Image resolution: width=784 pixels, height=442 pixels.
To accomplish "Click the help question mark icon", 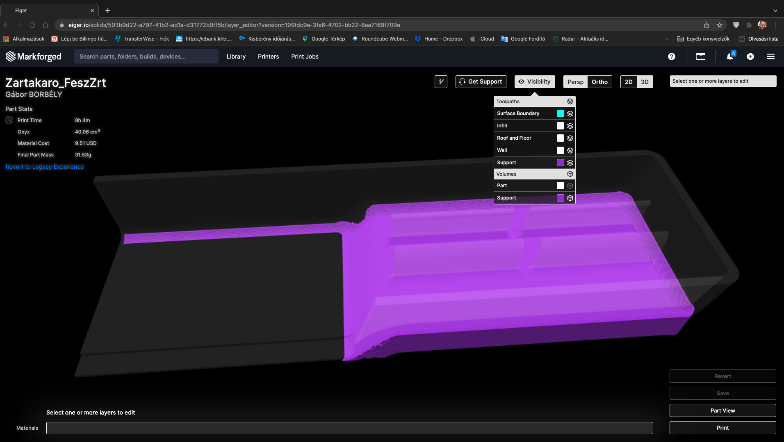I will click(x=672, y=57).
